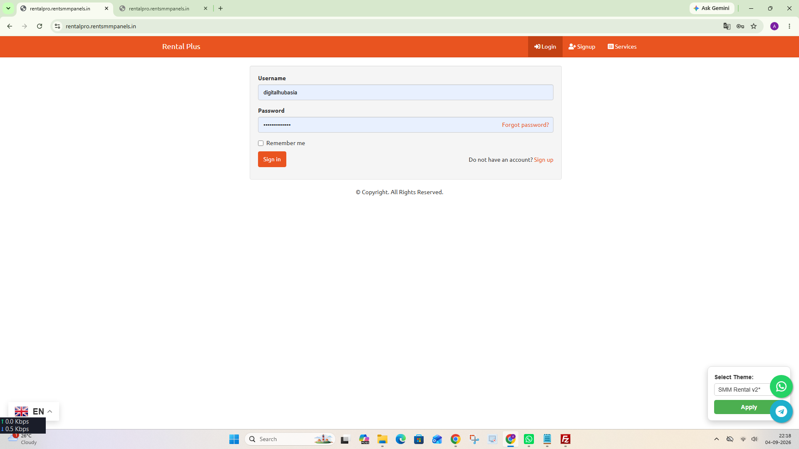
Task: Open the Login menu item
Action: [x=545, y=47]
